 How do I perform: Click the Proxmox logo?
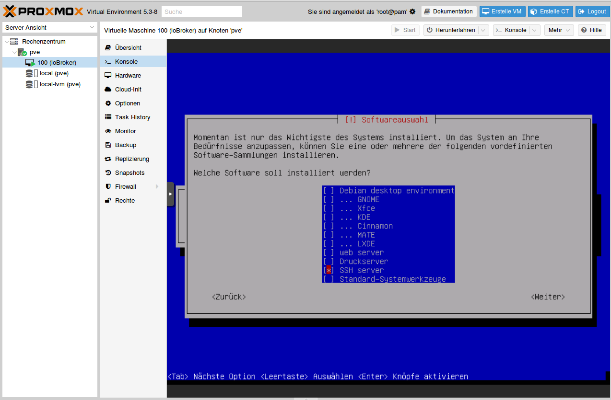click(43, 11)
